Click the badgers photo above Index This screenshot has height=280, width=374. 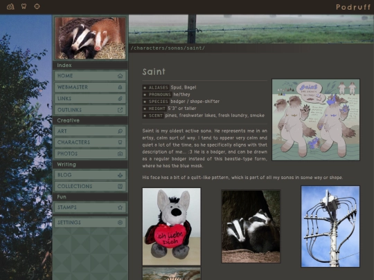90,38
